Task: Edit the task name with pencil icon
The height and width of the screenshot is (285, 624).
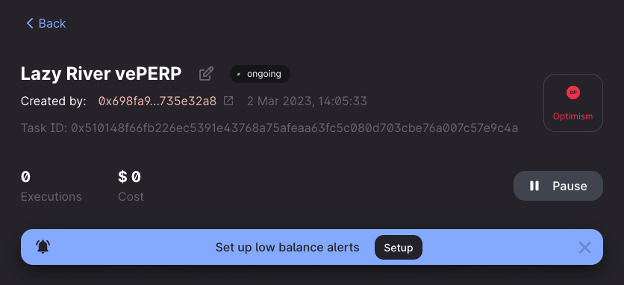Action: click(206, 74)
